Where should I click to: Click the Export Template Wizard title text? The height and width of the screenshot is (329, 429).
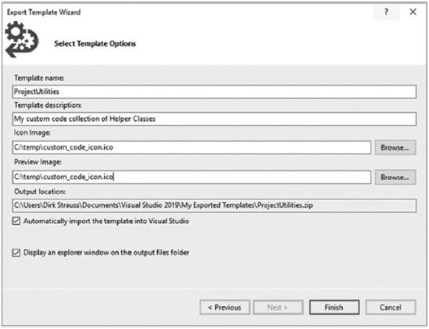click(x=44, y=13)
